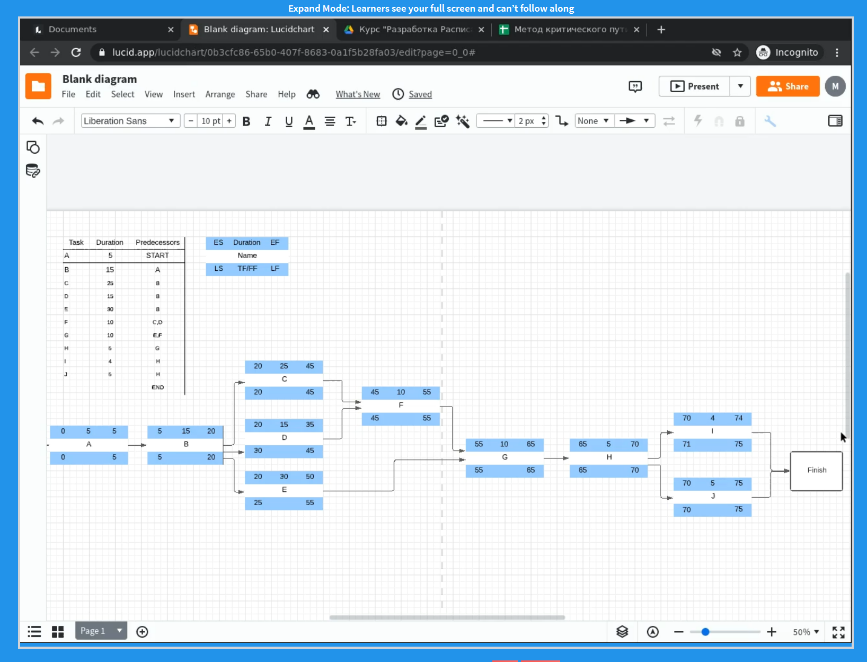This screenshot has width=867, height=662.
Task: Toggle the right side panel icon
Action: 835,121
